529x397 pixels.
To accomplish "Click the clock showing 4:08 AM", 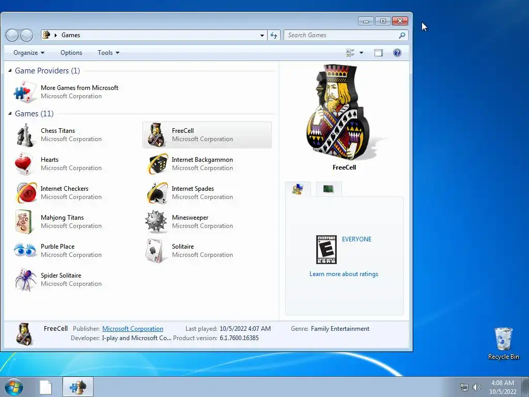I will tap(502, 383).
